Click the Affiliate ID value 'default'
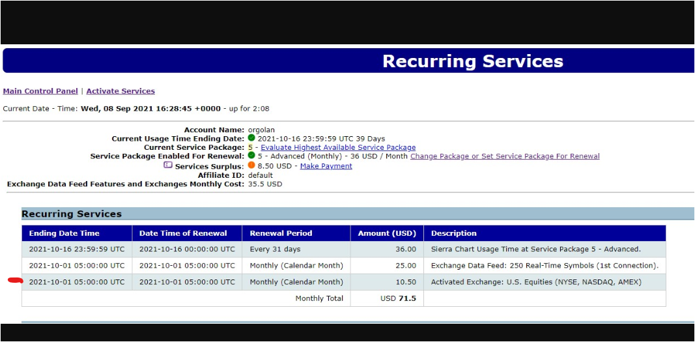Image resolution: width=695 pixels, height=342 pixels. (x=260, y=175)
